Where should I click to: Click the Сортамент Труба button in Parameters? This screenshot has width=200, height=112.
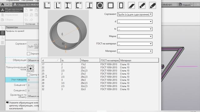click(33, 46)
